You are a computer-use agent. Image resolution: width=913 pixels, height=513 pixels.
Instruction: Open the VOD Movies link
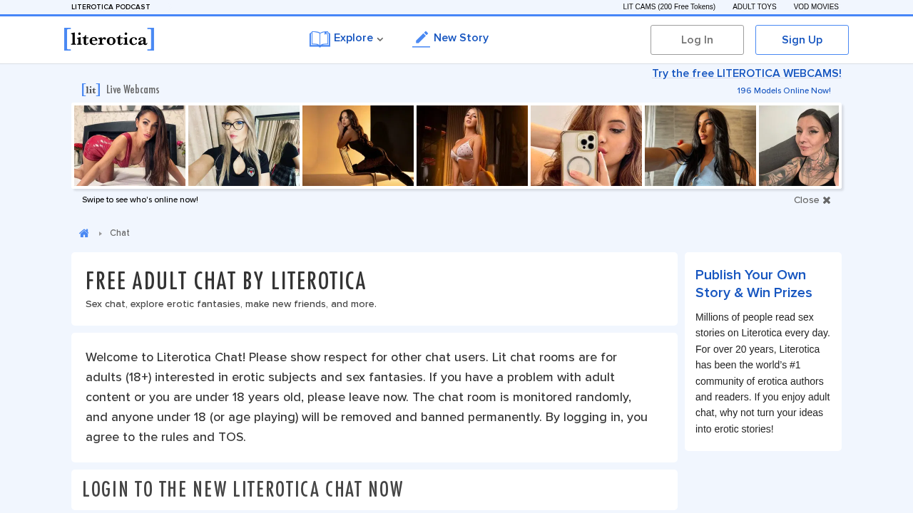(x=816, y=7)
